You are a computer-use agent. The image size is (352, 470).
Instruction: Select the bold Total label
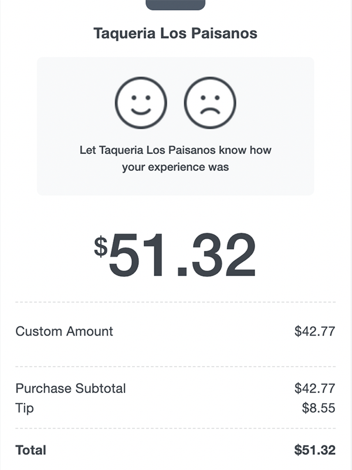point(31,451)
